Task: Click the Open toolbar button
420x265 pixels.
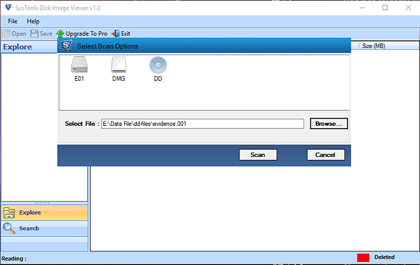Action: [x=14, y=34]
